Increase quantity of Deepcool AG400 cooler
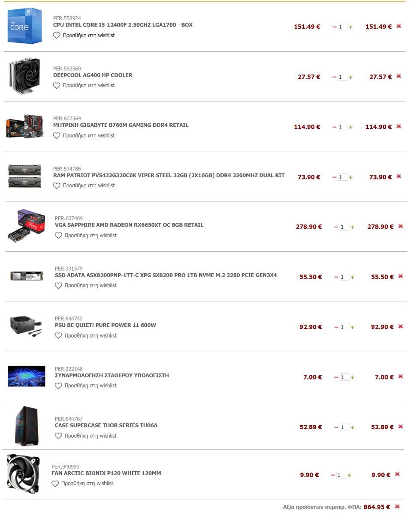This screenshot has height=514, width=410. (351, 77)
